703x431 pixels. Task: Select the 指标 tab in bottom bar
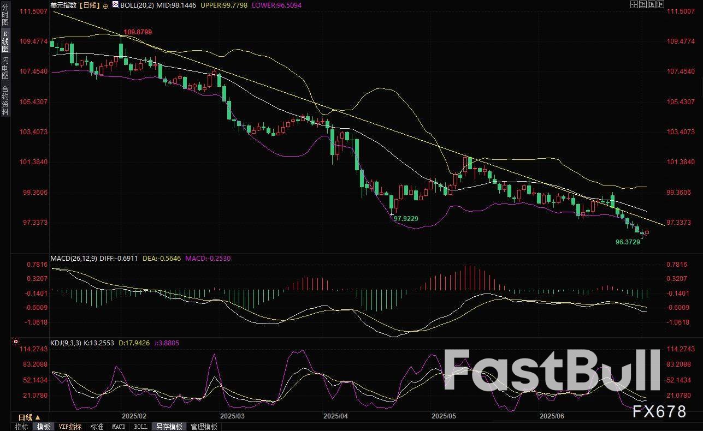click(21, 427)
